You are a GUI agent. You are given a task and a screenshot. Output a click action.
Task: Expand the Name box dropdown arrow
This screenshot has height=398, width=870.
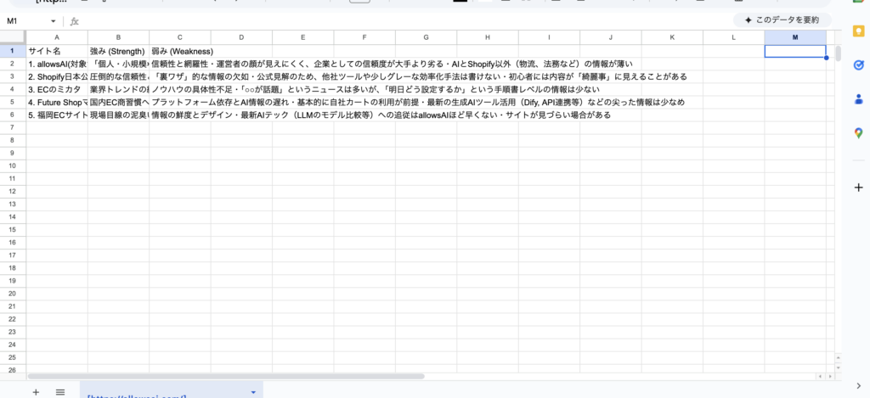coord(54,20)
